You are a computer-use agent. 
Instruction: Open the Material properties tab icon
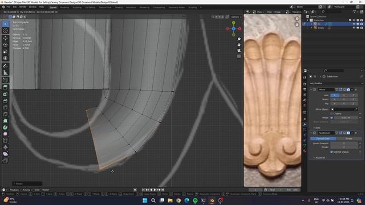305,151
